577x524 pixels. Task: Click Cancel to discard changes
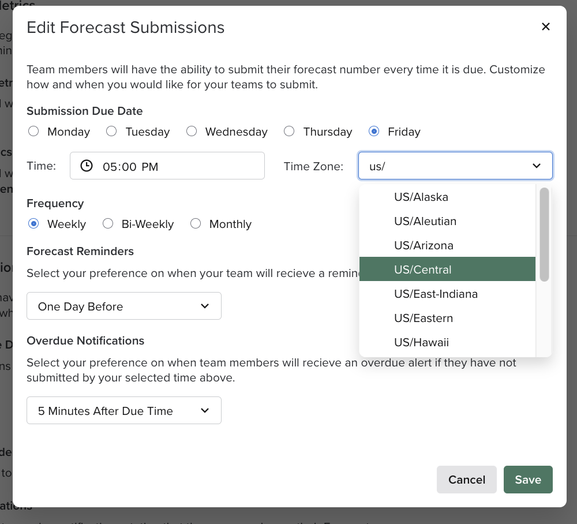point(466,480)
